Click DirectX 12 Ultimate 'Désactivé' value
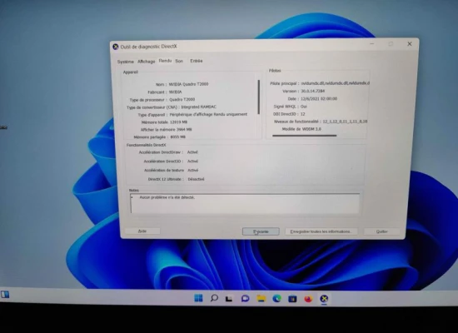This screenshot has height=333, width=458. click(196, 179)
